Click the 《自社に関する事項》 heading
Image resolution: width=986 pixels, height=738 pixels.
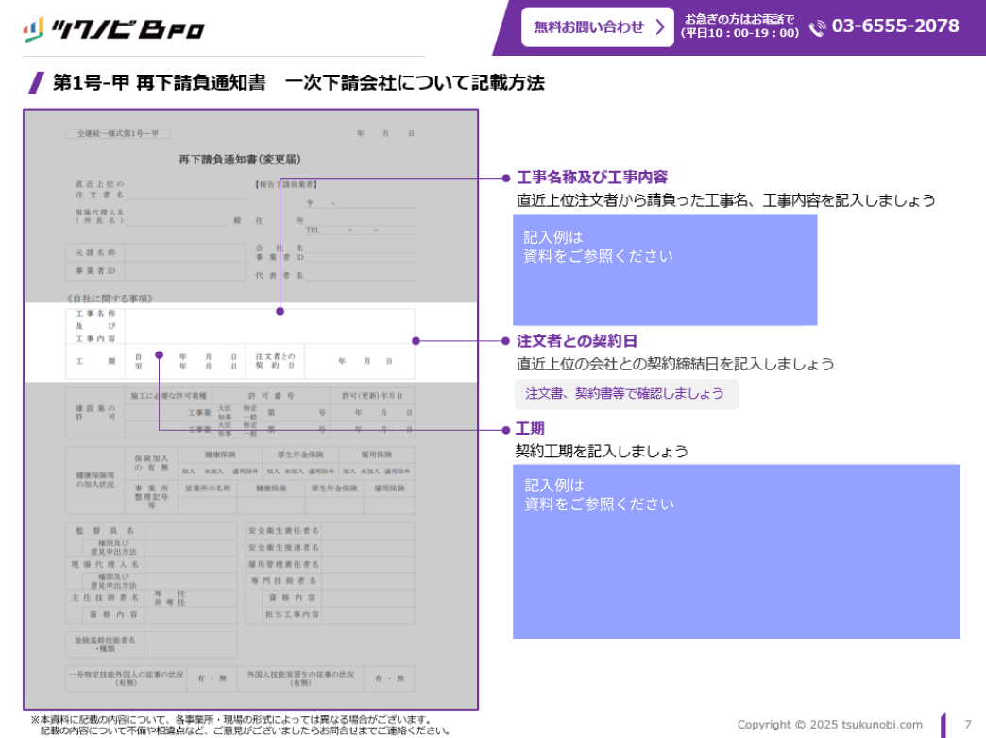click(x=110, y=299)
